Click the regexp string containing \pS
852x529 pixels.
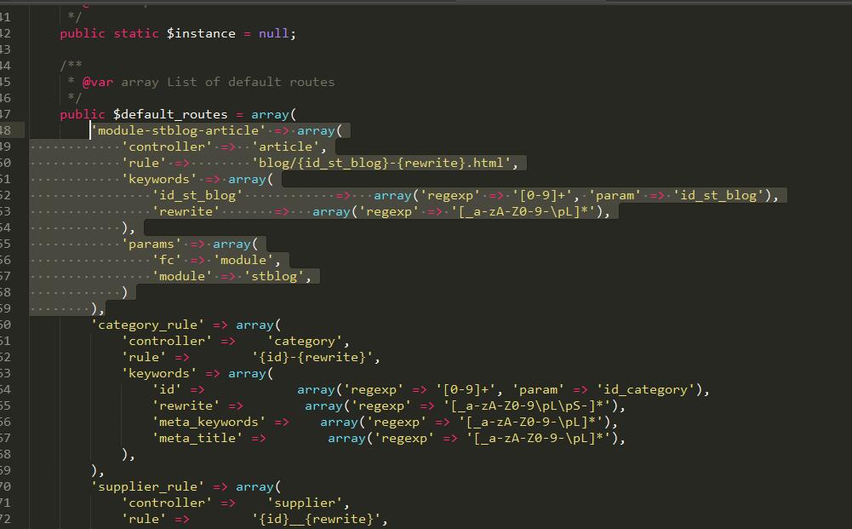(528, 406)
